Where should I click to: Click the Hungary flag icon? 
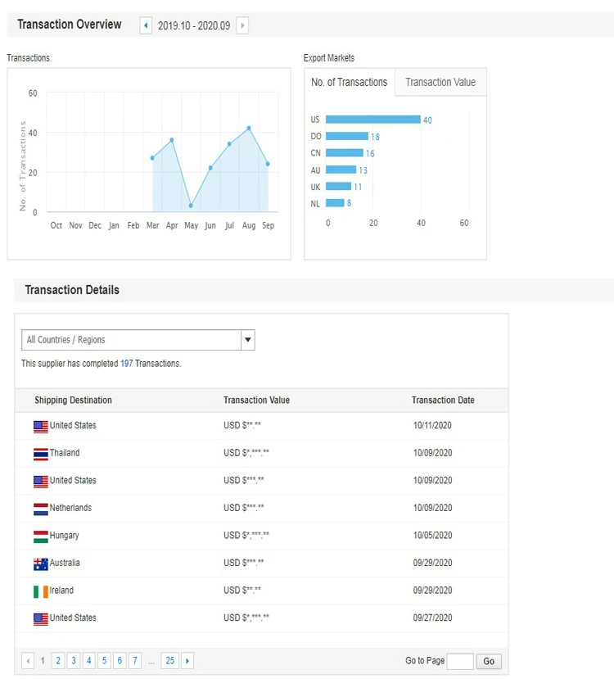point(41,536)
